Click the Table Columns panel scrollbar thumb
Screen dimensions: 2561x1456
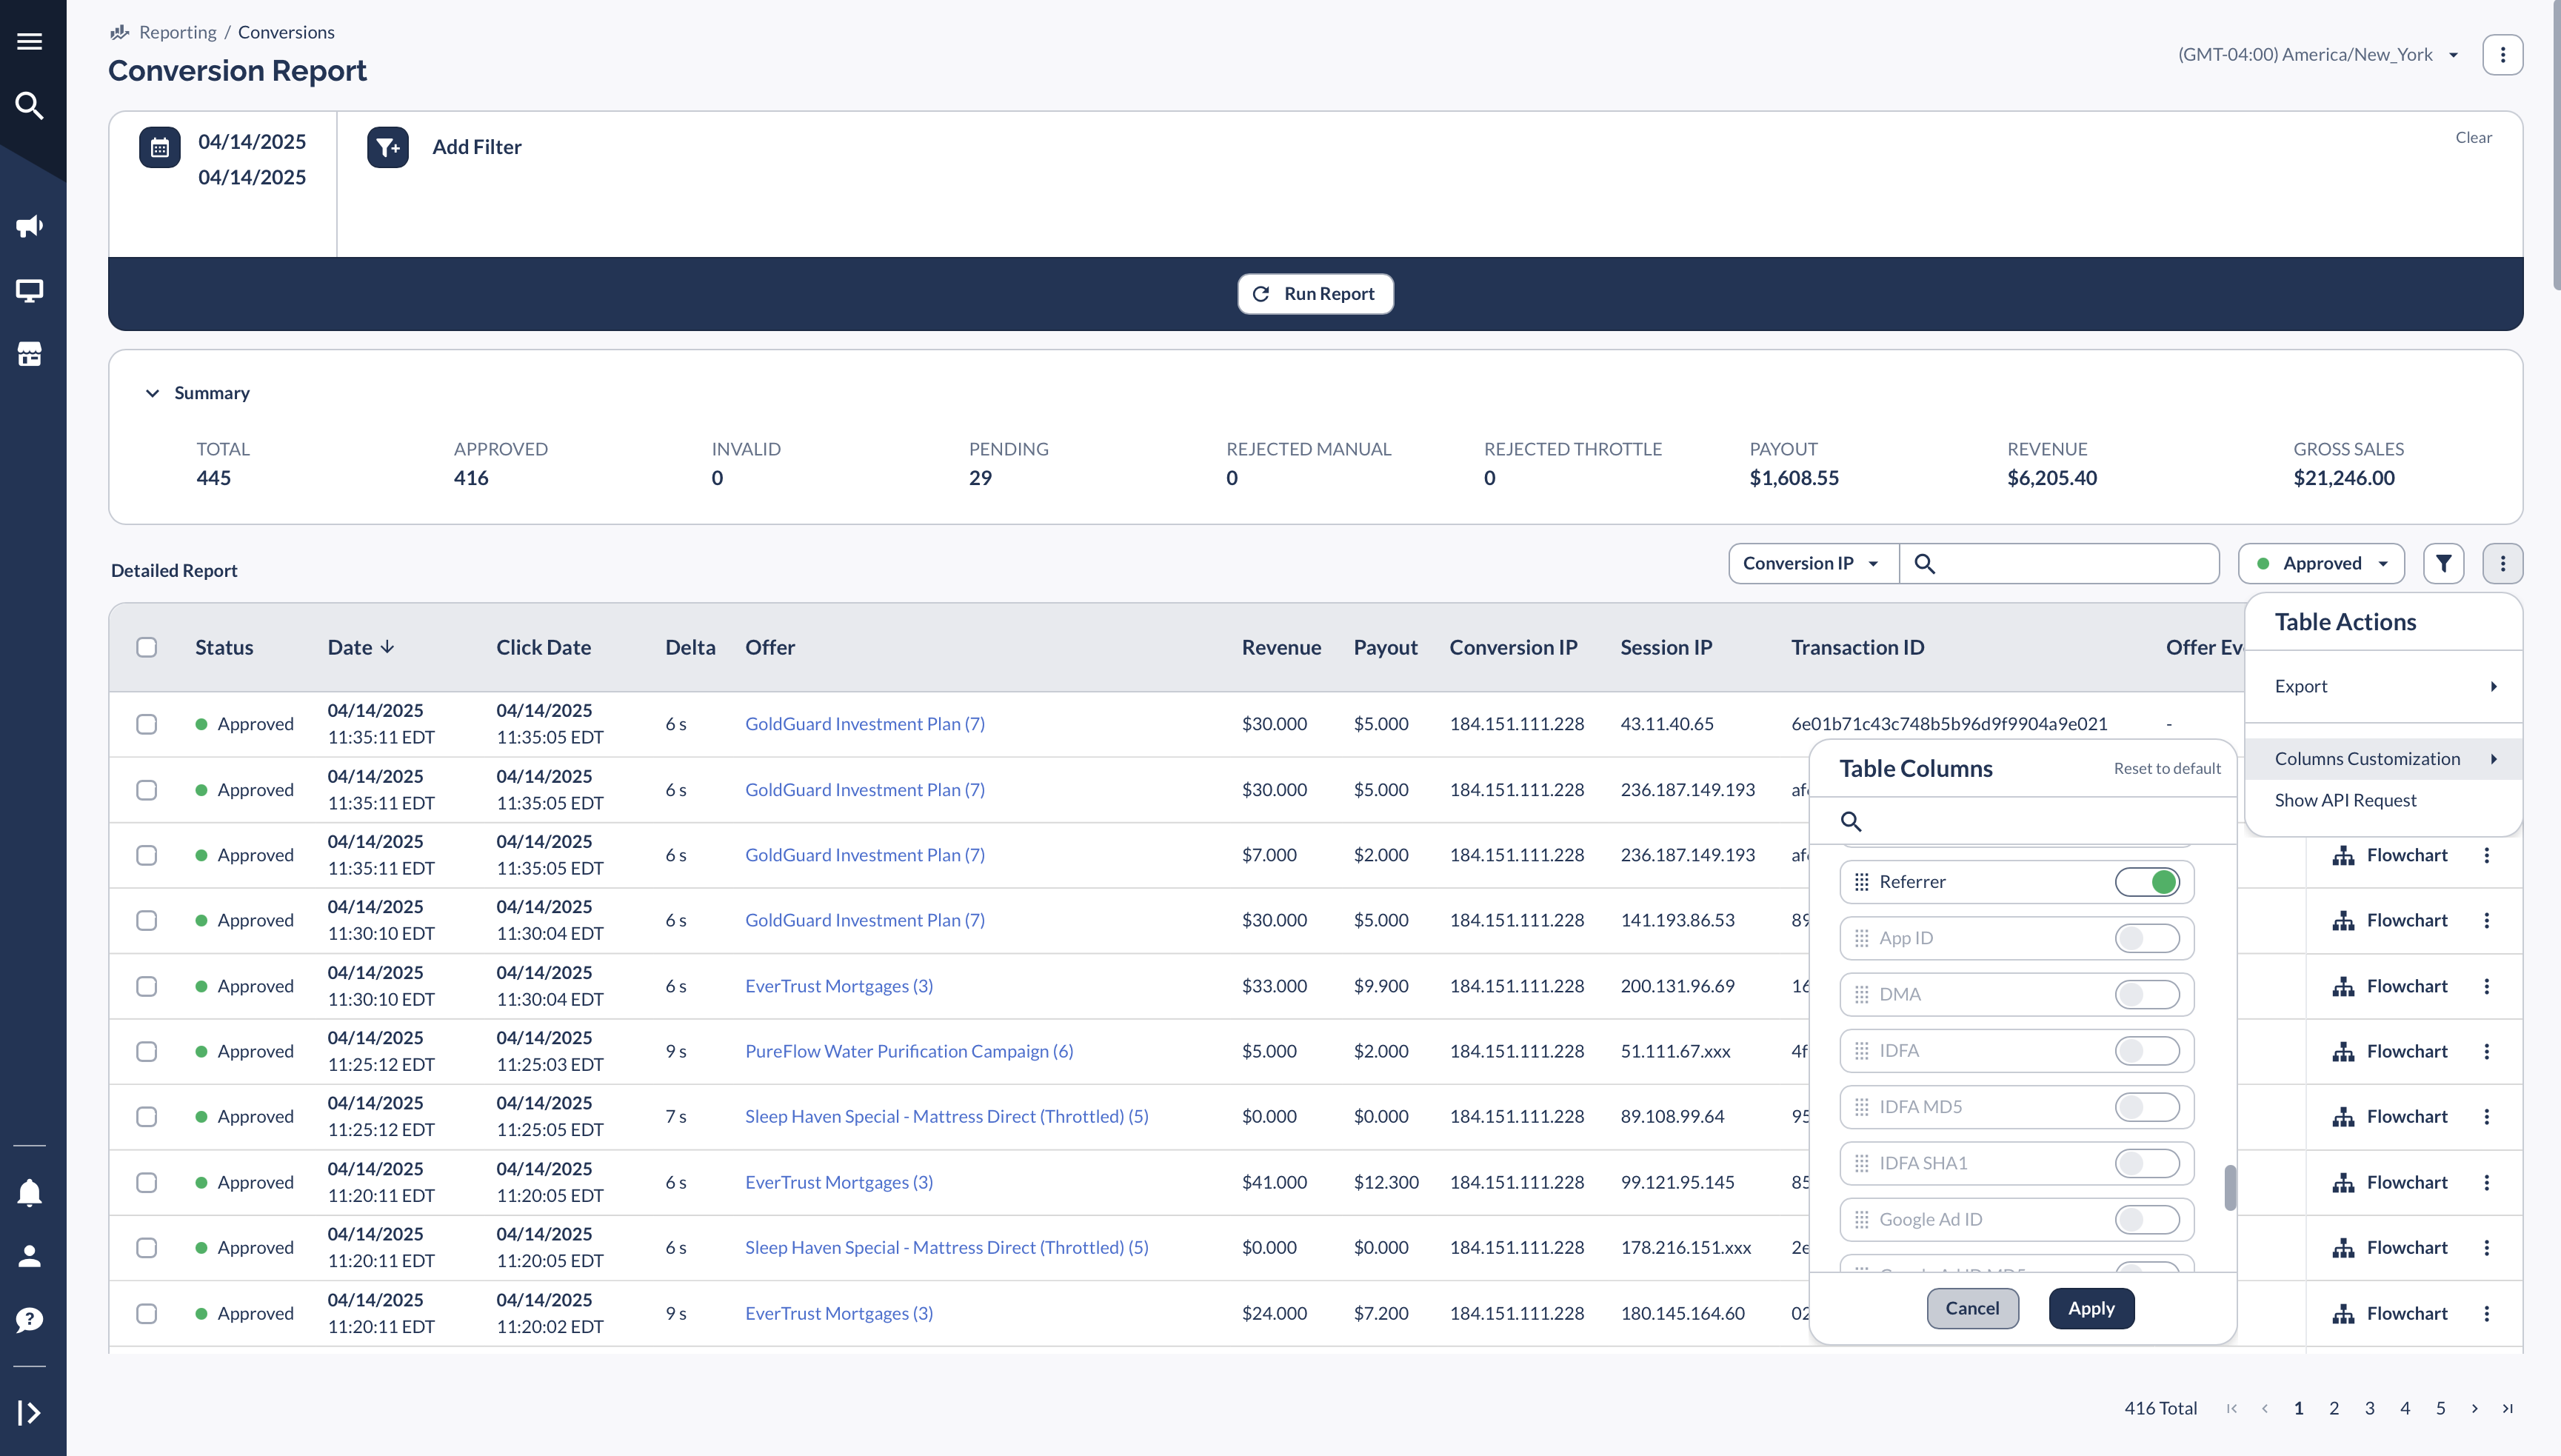click(x=2230, y=1187)
